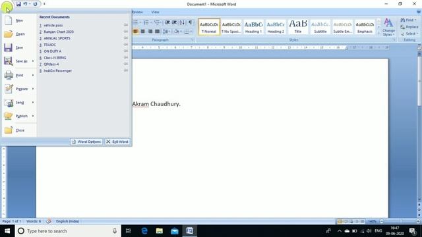Screen dimensions: 422x237
Task: Click the Decrease Indent icon
Action: coord(167,22)
